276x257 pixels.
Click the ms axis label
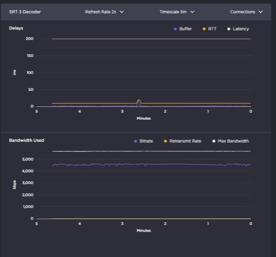(15, 72)
